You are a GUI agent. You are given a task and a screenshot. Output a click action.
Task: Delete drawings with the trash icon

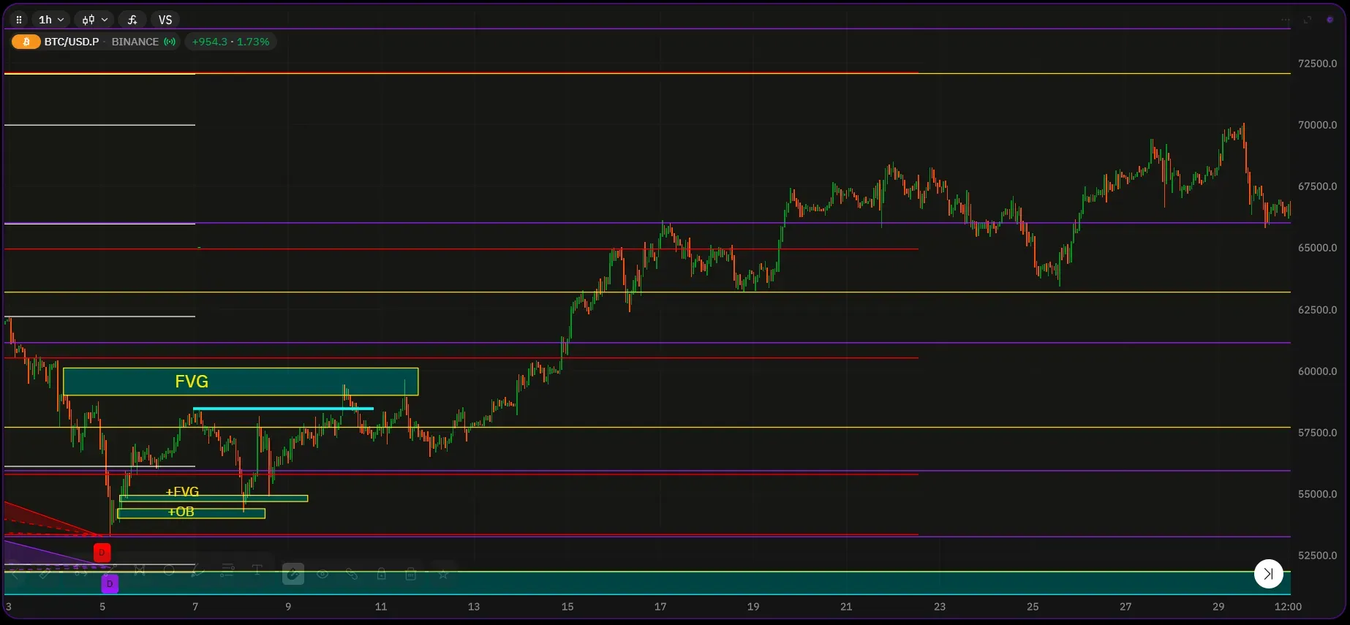click(410, 574)
